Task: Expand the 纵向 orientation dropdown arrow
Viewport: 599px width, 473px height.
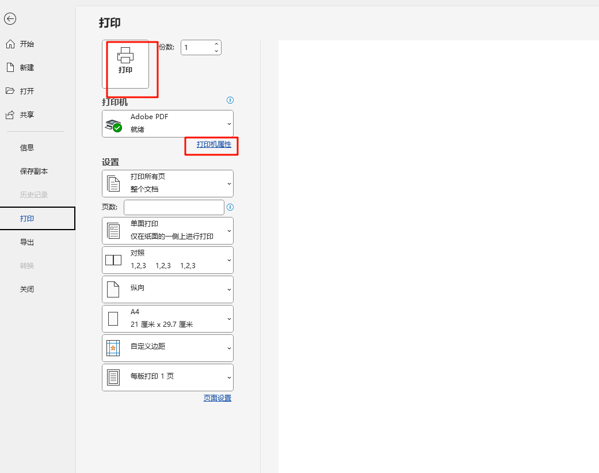Action: click(x=229, y=289)
